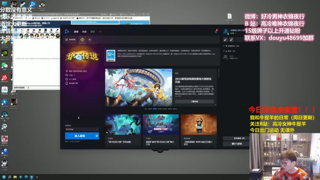320x180 pixels.
Task: Click the Battle.net logo in the launcher
Action: 67,32
